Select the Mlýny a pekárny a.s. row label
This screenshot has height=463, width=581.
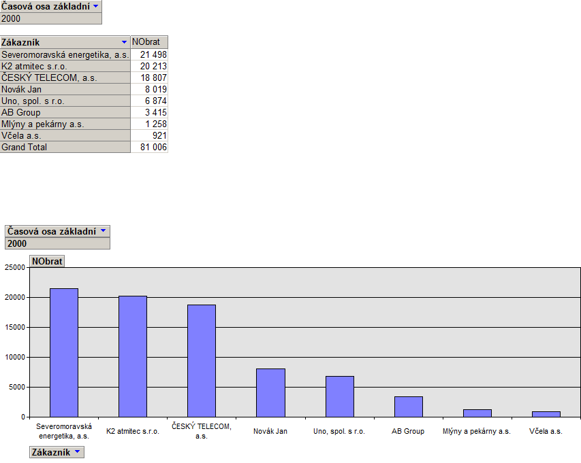point(65,124)
